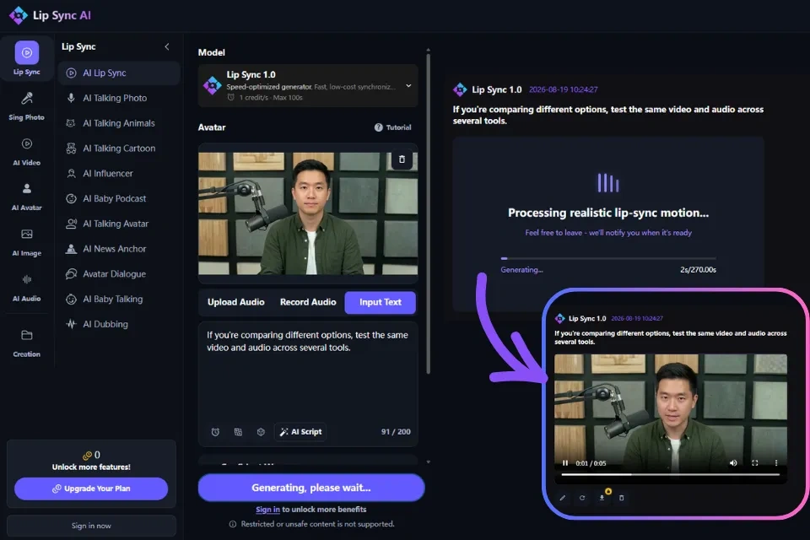Click the result video thumbnail
The height and width of the screenshot is (540, 810).
pos(671,418)
